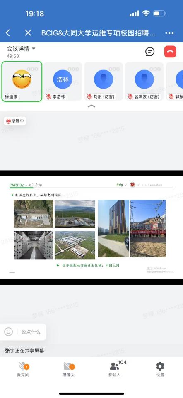183x398 pixels.
Task: Hang up with the red phone icon
Action: (x=170, y=52)
